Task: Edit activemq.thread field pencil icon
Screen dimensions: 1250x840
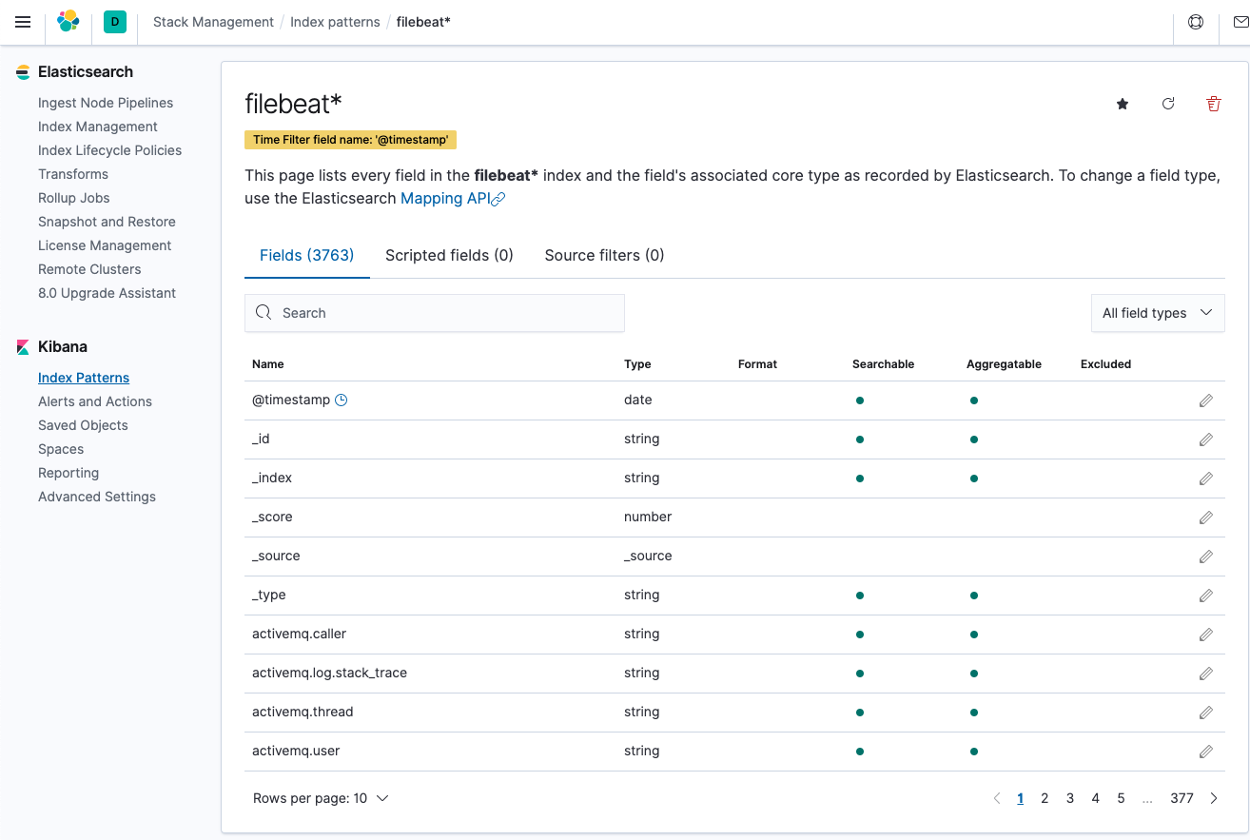Action: click(1206, 713)
